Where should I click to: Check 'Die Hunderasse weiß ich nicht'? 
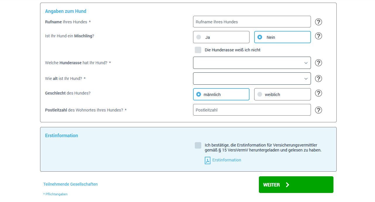[198, 50]
